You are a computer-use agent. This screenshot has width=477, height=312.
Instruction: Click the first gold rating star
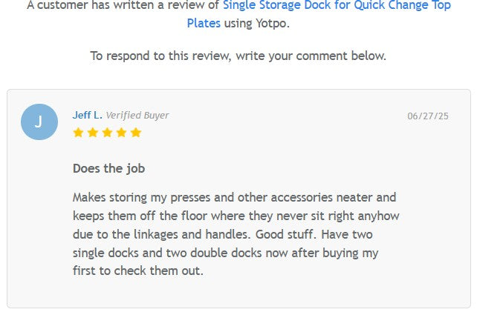coord(78,133)
